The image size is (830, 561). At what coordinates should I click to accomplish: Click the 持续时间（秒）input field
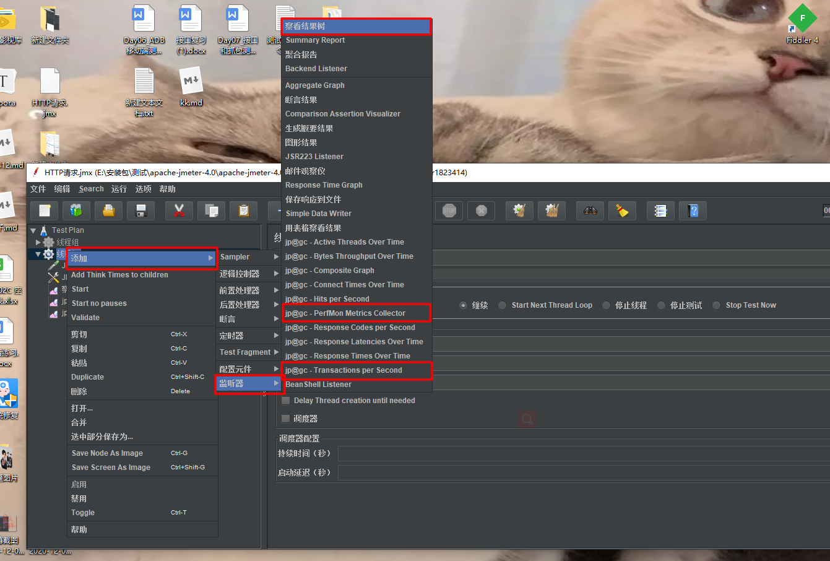pyautogui.click(x=584, y=454)
